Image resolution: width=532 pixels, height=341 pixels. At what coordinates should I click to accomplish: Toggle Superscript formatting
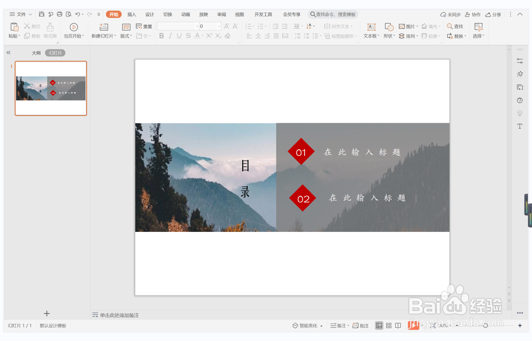209,36
